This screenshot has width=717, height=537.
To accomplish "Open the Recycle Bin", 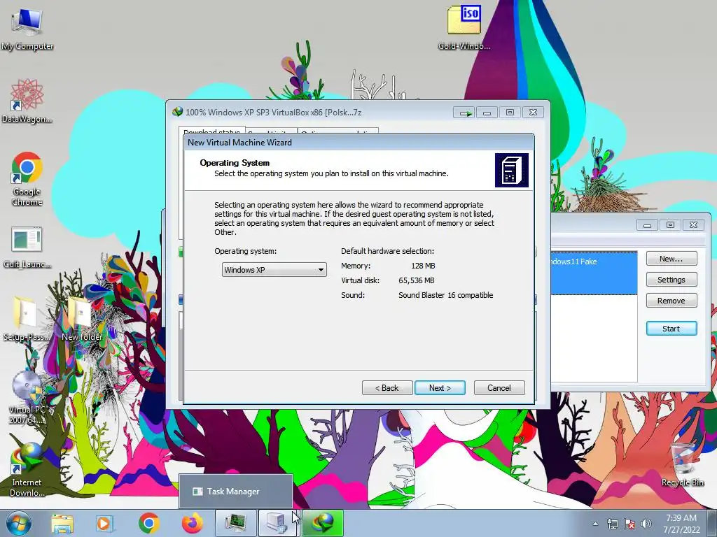I will click(683, 464).
